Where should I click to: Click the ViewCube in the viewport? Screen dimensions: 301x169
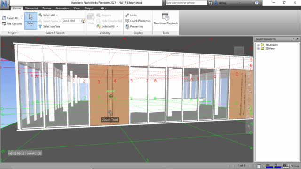coord(239,51)
